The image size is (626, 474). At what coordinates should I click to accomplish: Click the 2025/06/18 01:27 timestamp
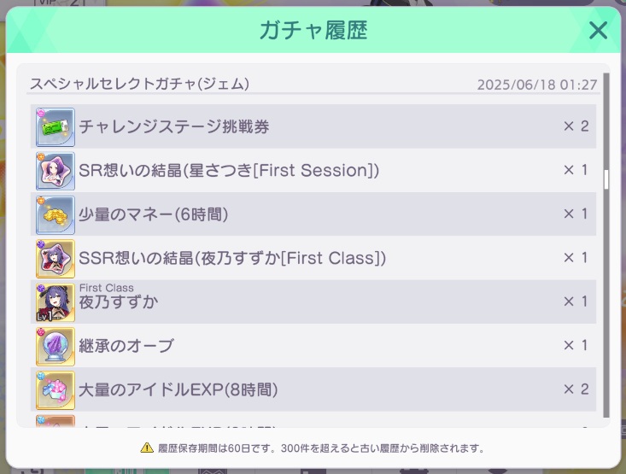point(537,85)
